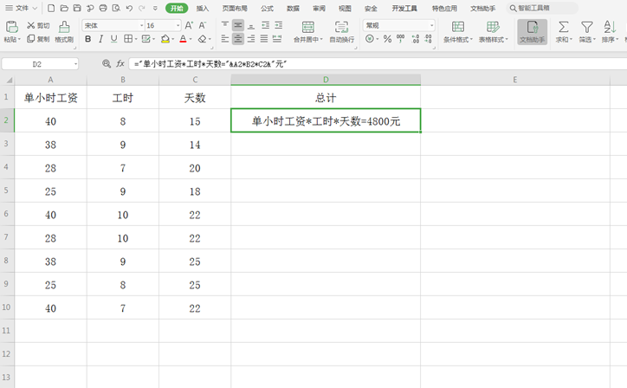Click Merge and Center (合并居中) icon
Screen dimensions: 627x388
308,27
